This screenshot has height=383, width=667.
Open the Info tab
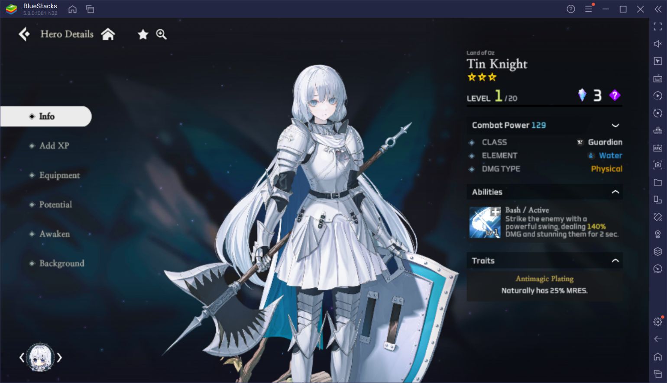[45, 116]
